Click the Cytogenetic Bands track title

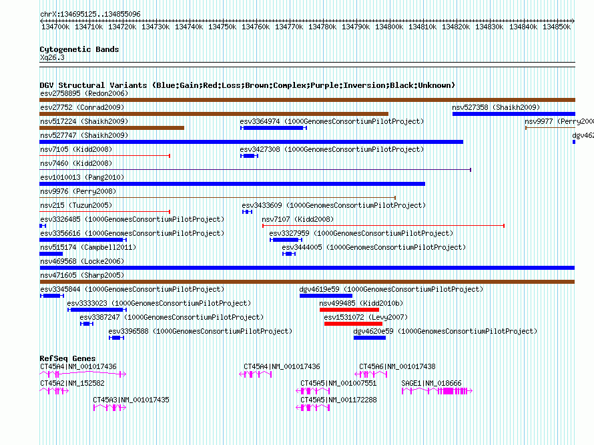(79, 49)
